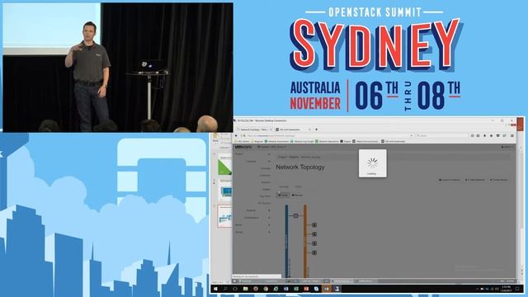Open the project selector dropdown in header
This screenshot has width=528, height=297.
(x=272, y=147)
